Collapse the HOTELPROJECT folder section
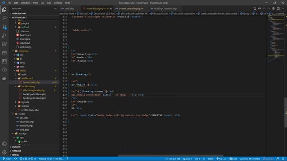Screen dimensions: 287x161 pyautogui.click(x=19, y=17)
